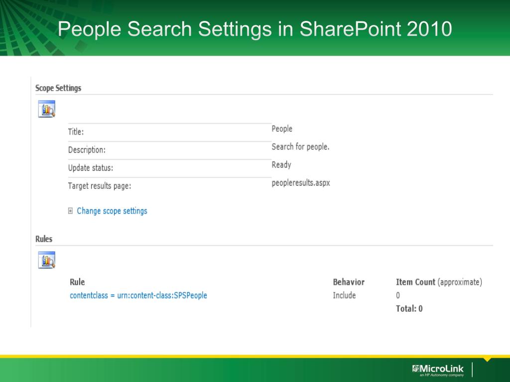The height and width of the screenshot is (382, 510).
Task: Click the Total: 0 summary
Action: 409,308
